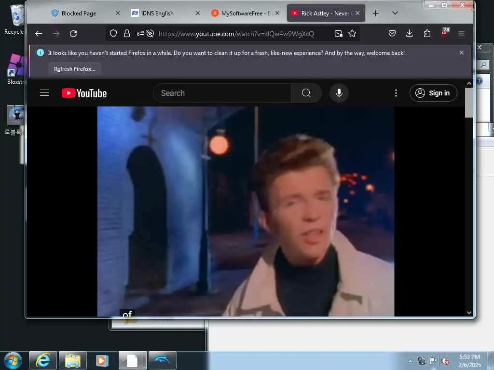
Task: Open YouTube settings three-dot menu
Action: tap(396, 93)
